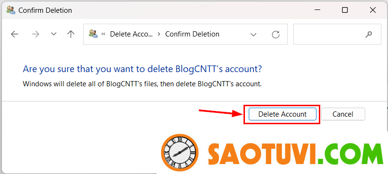This screenshot has width=388, height=174.
Task: Go back using the Back arrow
Action: pyautogui.click(x=15, y=34)
